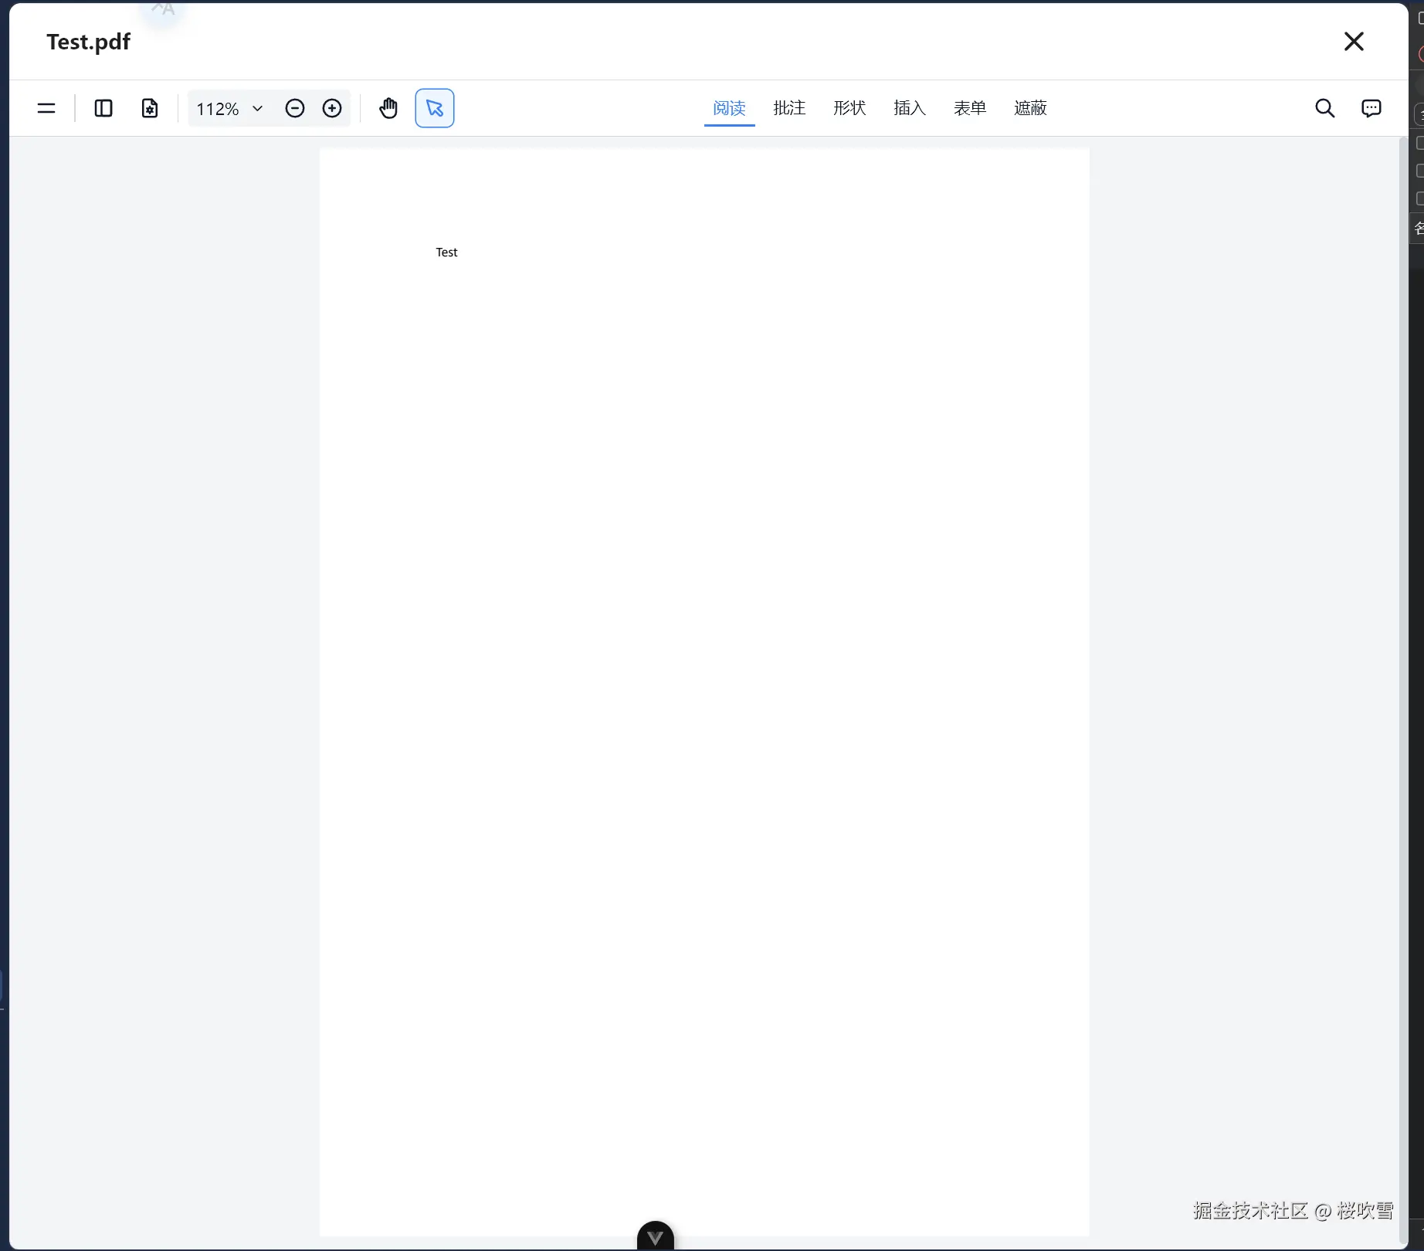The width and height of the screenshot is (1424, 1251).
Task: Open the 插入 insert option
Action: [x=909, y=108]
